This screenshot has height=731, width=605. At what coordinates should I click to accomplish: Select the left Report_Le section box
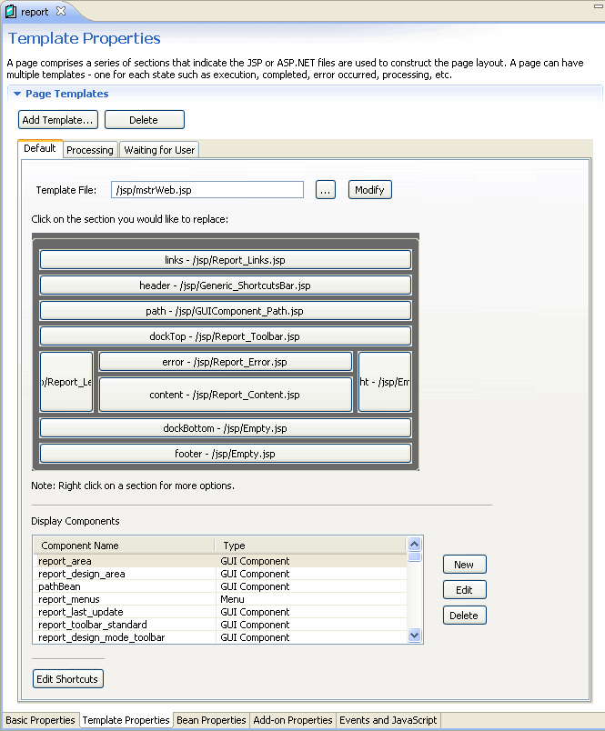pos(66,382)
